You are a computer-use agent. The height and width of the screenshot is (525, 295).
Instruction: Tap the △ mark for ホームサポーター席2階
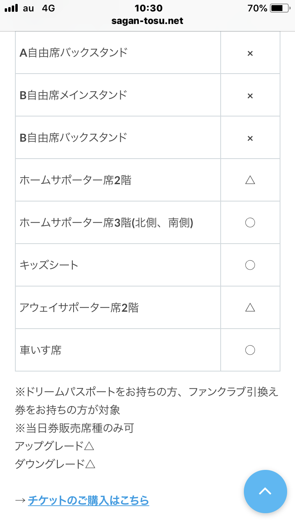coord(250,180)
